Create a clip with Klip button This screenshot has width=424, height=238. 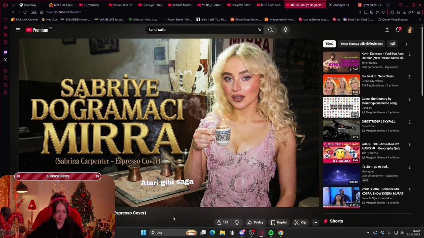pyautogui.click(x=300, y=222)
